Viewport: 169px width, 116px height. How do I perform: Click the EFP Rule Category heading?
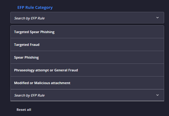pos(35,8)
